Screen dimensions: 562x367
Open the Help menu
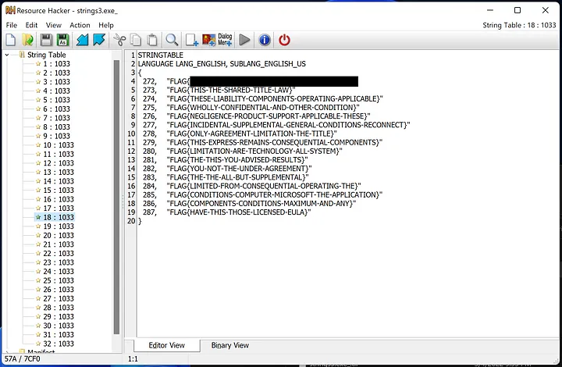tap(106, 25)
